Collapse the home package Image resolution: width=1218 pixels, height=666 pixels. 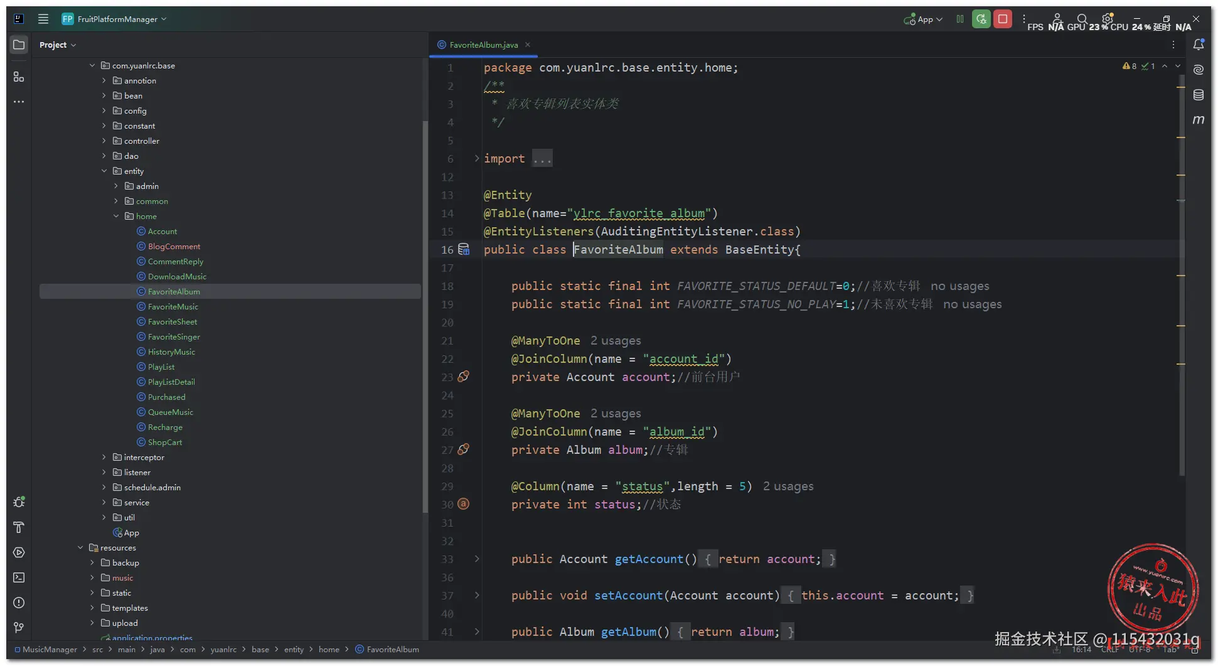(x=116, y=216)
